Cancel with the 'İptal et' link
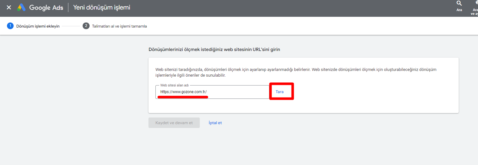478x165 pixels. click(215, 123)
